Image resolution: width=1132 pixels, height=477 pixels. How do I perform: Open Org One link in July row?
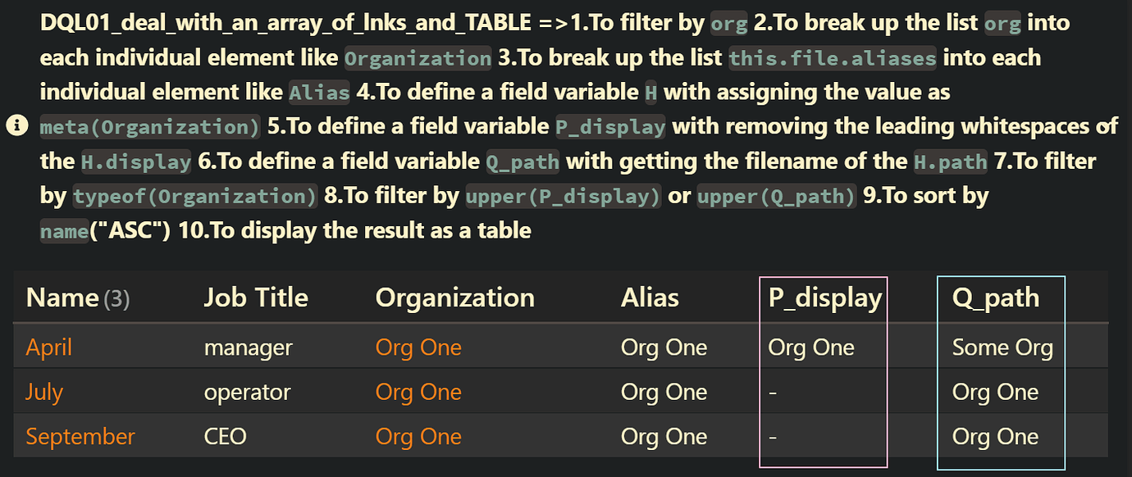click(418, 392)
